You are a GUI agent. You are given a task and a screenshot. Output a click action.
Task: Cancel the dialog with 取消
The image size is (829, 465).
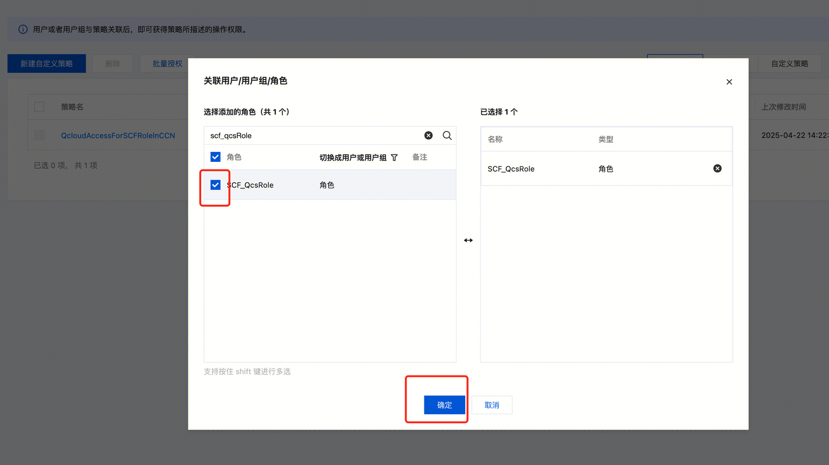[x=492, y=405]
